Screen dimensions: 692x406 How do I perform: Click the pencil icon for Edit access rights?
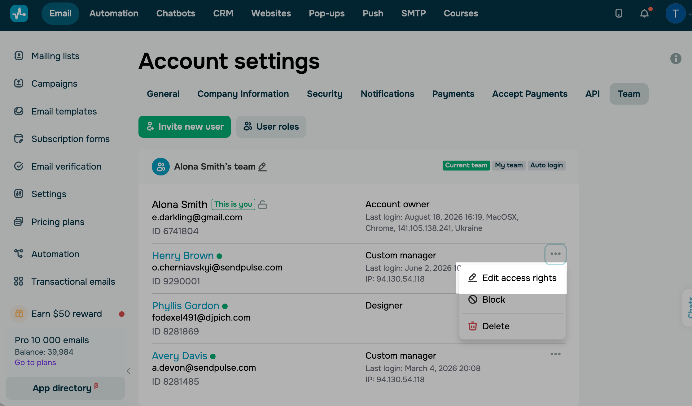(x=473, y=278)
